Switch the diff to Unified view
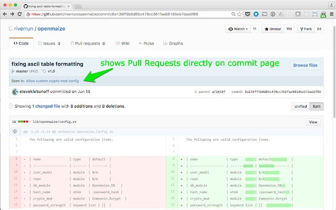This screenshot has width=336, height=210. (x=300, y=107)
